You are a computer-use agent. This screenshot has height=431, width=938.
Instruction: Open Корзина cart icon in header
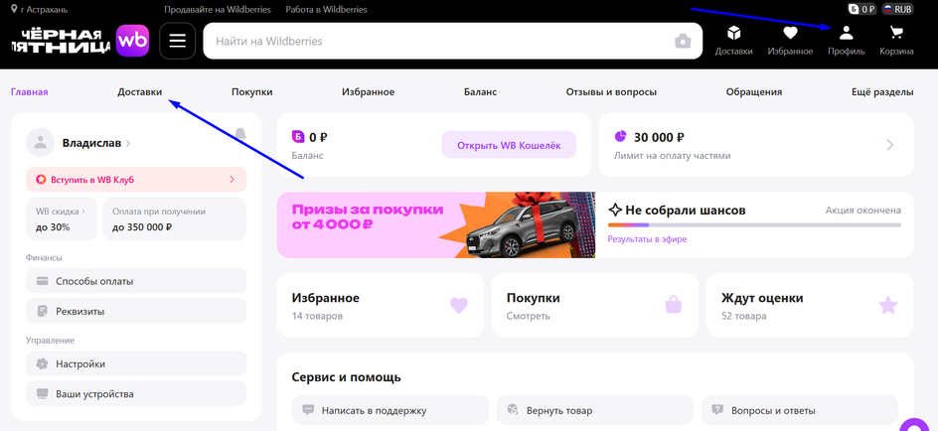[x=896, y=33]
